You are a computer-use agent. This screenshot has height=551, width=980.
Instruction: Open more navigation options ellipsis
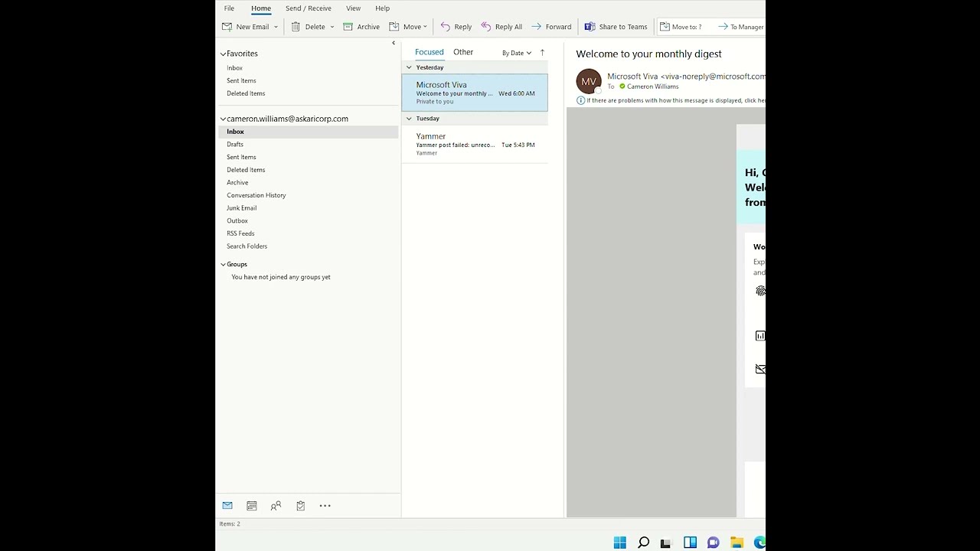point(325,506)
